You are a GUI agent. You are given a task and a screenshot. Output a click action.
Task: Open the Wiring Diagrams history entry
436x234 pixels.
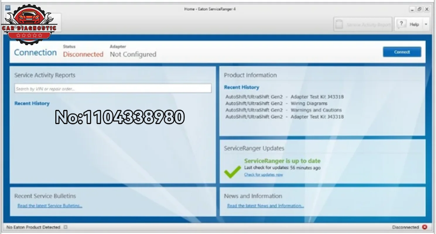coord(309,103)
